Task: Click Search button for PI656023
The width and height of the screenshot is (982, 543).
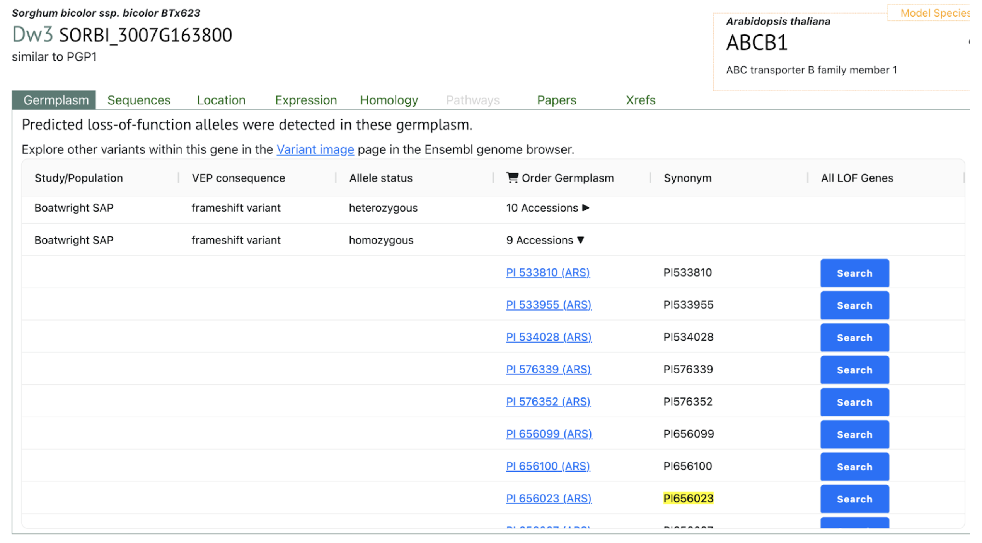Action: [x=854, y=499]
